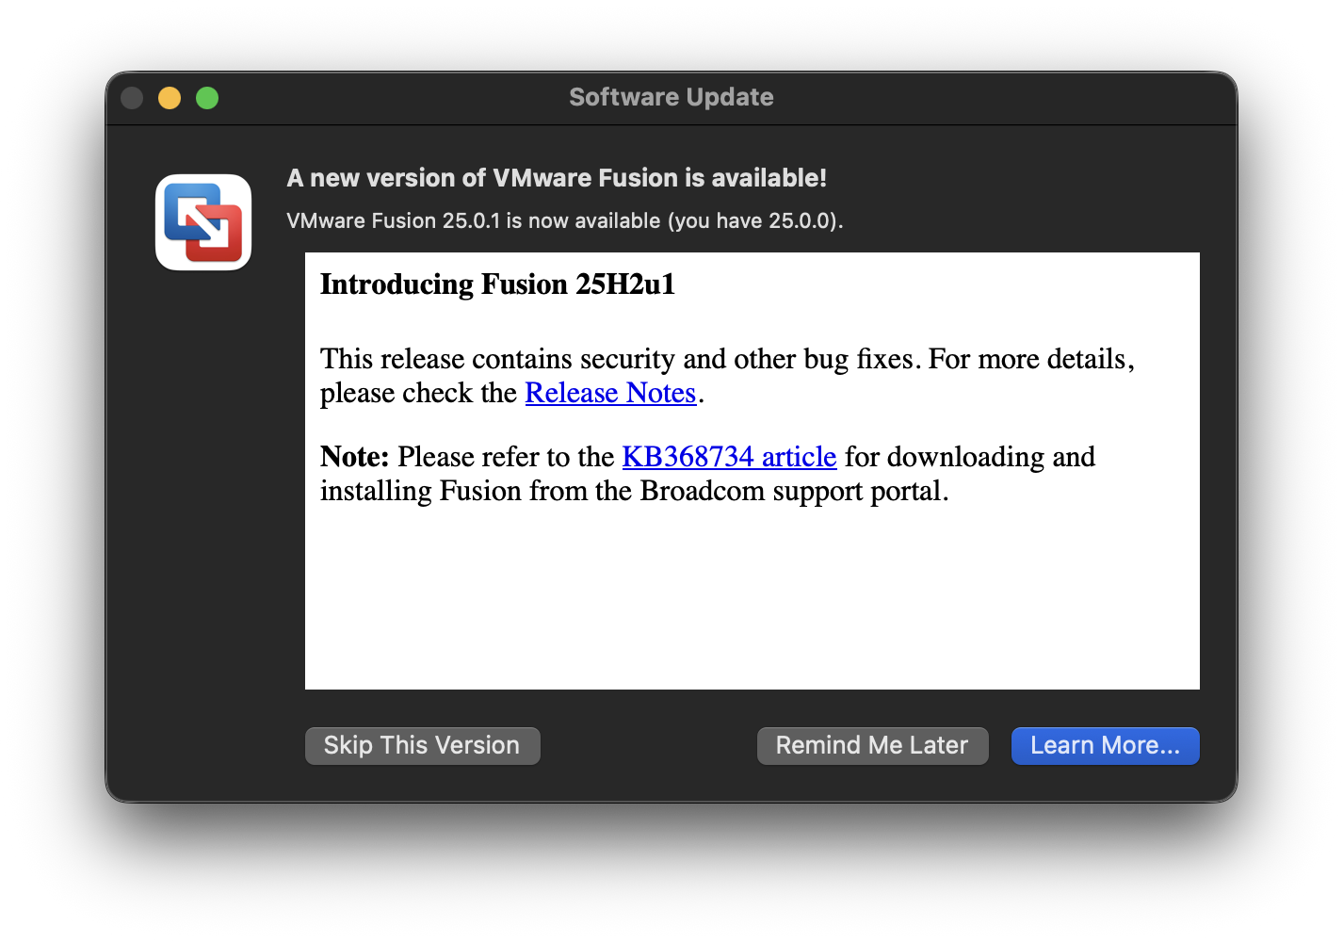The height and width of the screenshot is (942, 1343).
Task: Zoom the window with the green button
Action: tap(207, 98)
